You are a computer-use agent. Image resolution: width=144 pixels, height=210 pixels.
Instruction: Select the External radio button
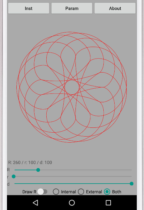click(81, 192)
